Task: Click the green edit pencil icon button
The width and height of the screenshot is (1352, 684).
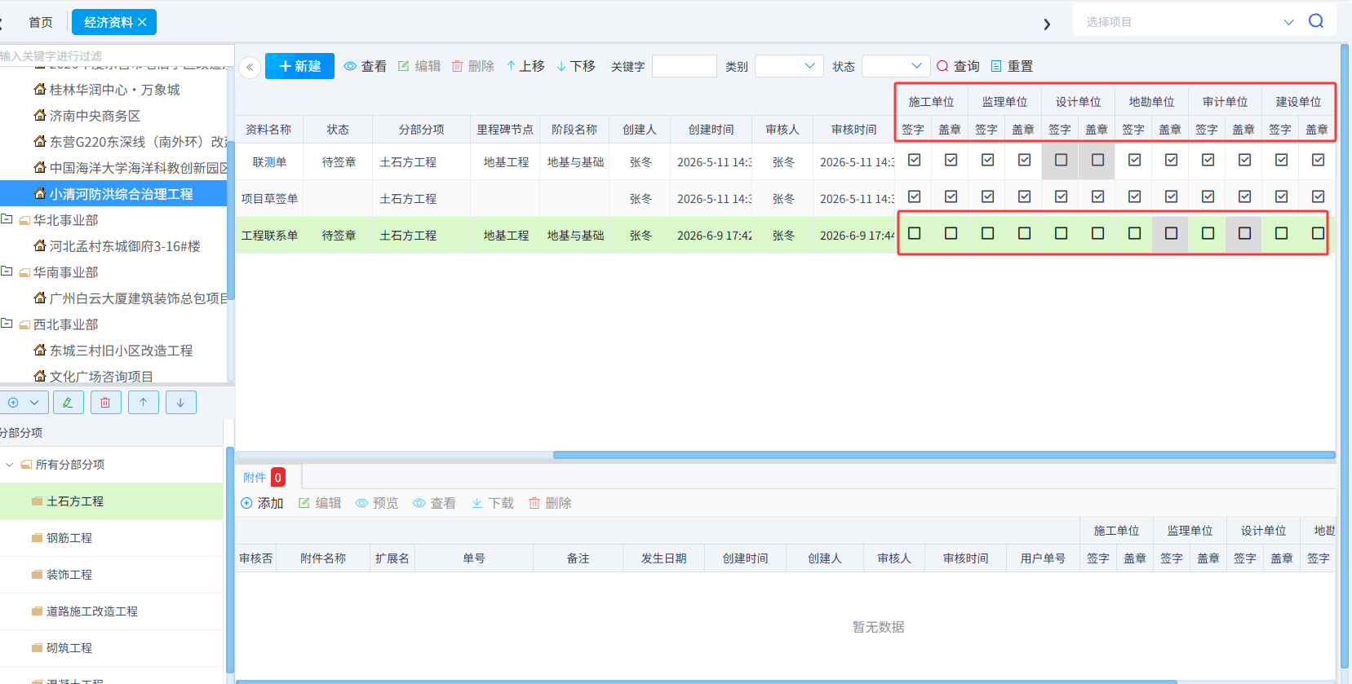Action: click(68, 403)
